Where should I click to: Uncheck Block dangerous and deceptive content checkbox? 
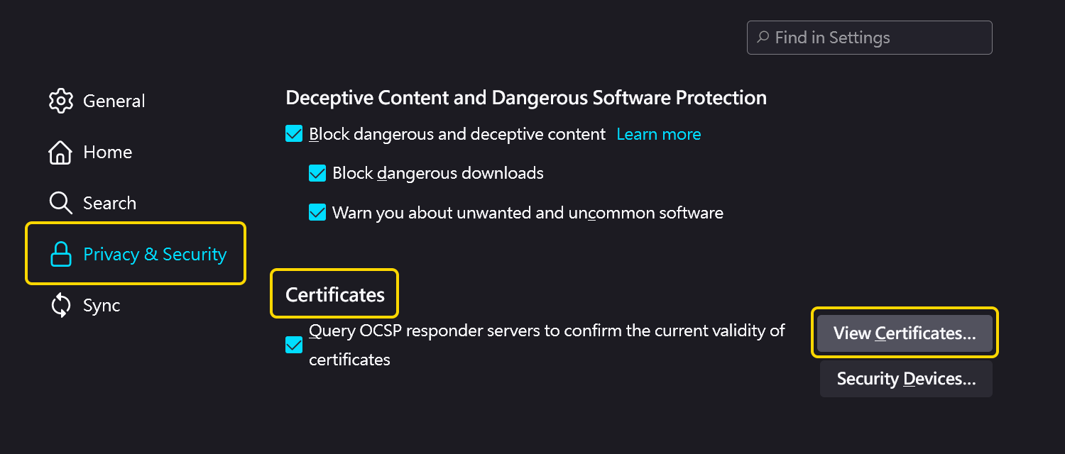click(294, 133)
